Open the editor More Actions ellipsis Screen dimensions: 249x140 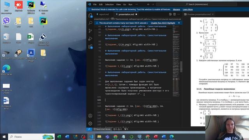click(179, 14)
